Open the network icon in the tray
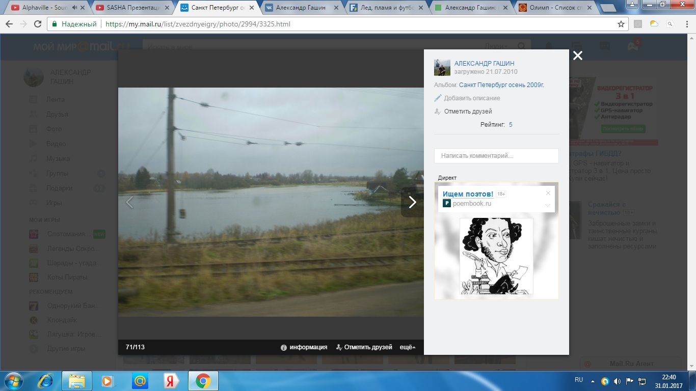This screenshot has height=391, width=696. pos(641,381)
